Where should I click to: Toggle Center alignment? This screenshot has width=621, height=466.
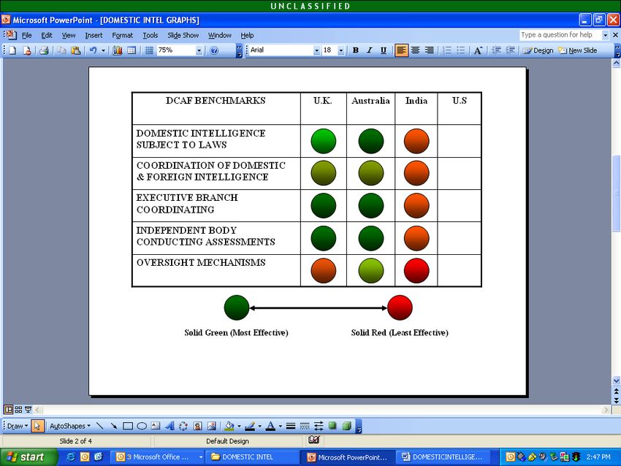point(415,50)
